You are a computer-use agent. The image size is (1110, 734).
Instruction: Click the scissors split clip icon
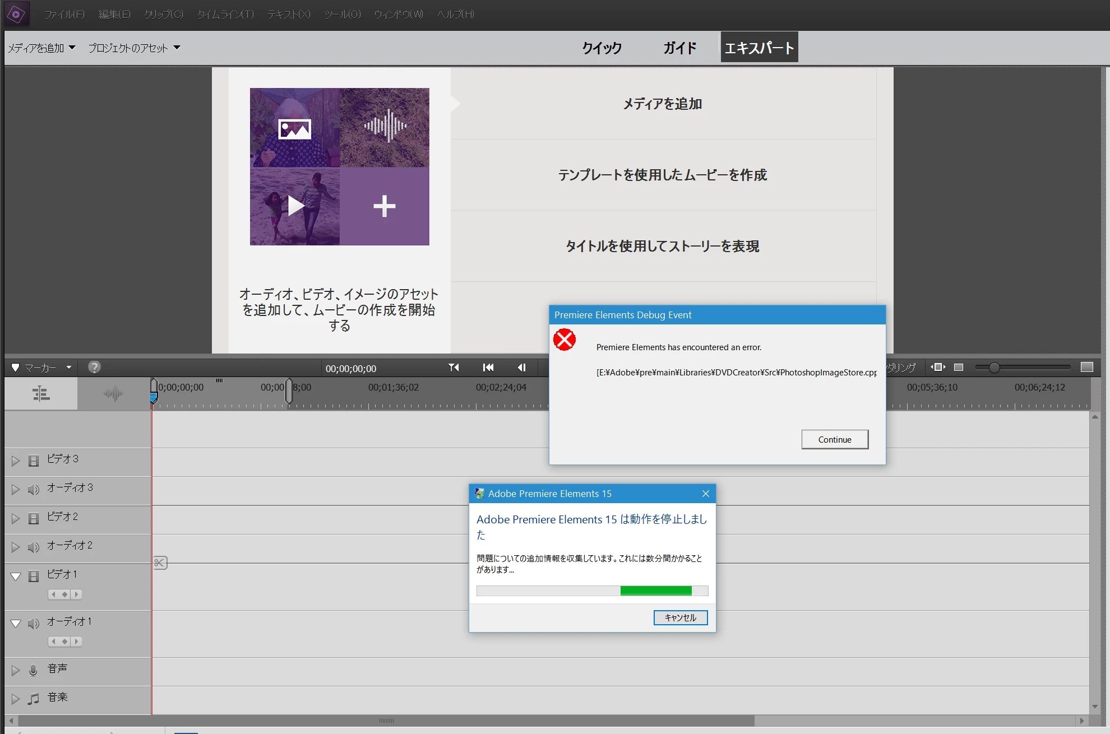(x=160, y=563)
